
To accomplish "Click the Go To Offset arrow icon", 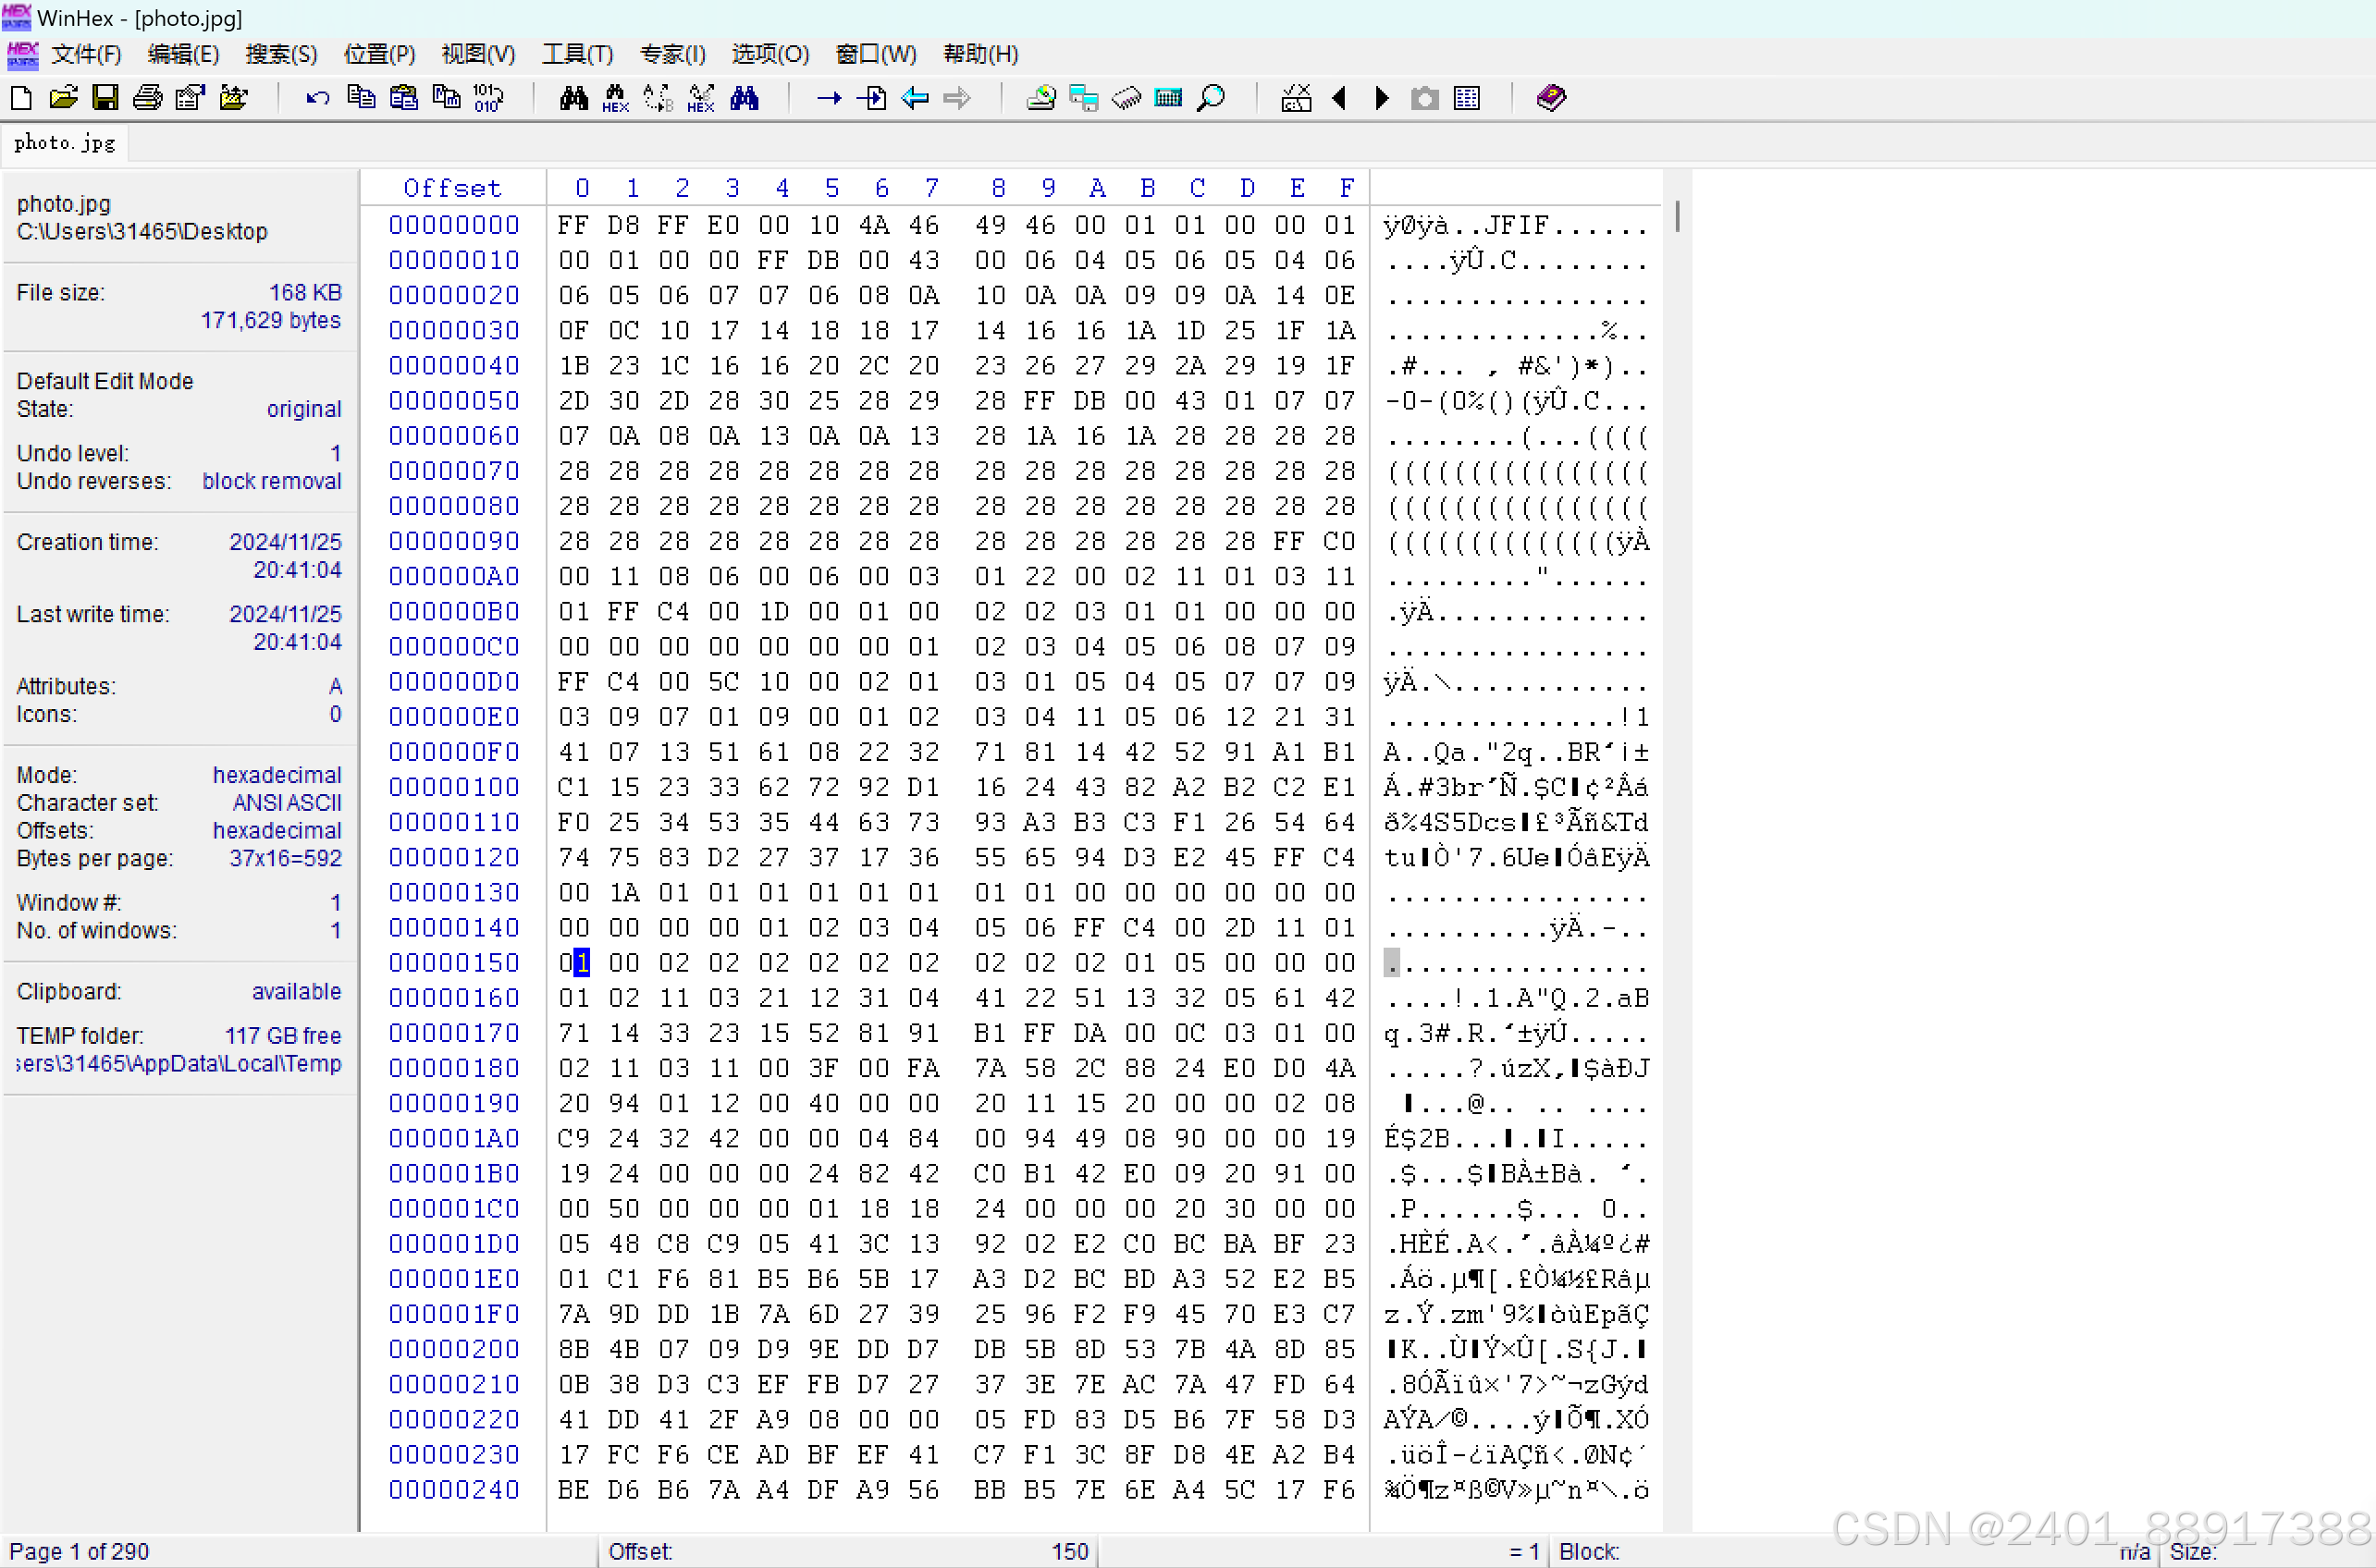I will click(x=829, y=98).
